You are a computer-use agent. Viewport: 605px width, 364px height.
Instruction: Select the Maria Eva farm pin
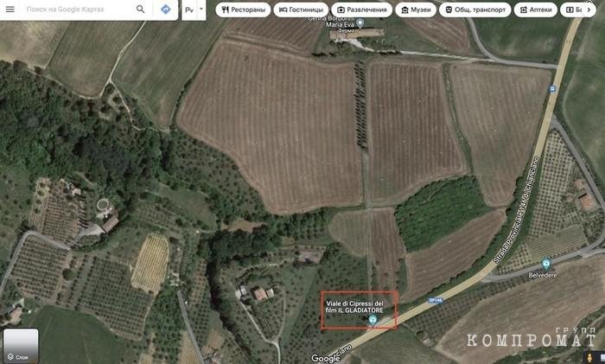pyautogui.click(x=360, y=24)
